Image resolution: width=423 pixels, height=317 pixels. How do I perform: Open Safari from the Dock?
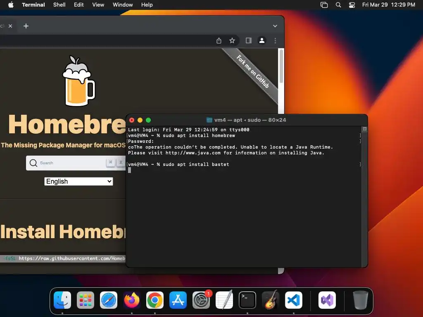pyautogui.click(x=109, y=300)
